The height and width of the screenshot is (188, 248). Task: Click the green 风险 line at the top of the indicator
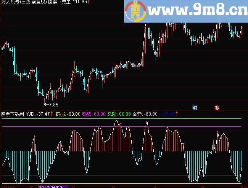pyautogui.click(x=122, y=118)
